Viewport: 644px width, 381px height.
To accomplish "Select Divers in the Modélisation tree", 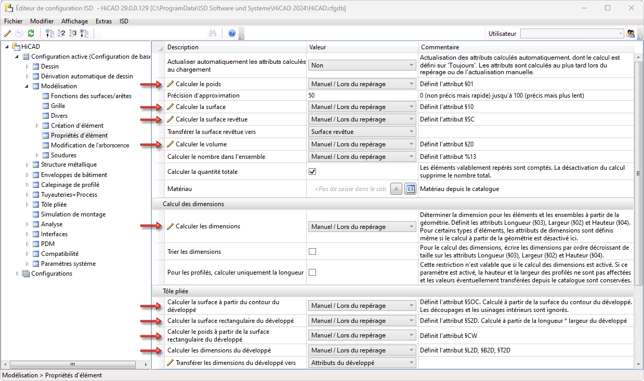I will tap(59, 116).
